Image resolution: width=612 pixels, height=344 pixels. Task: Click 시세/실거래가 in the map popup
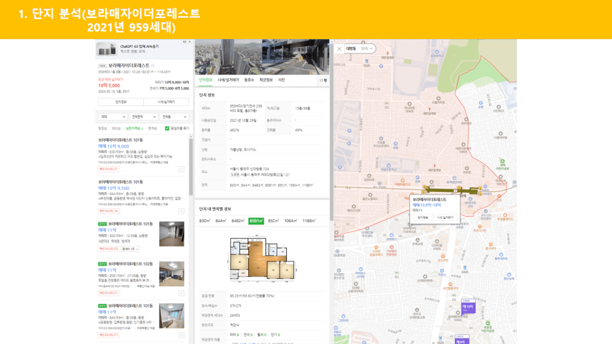click(x=445, y=218)
